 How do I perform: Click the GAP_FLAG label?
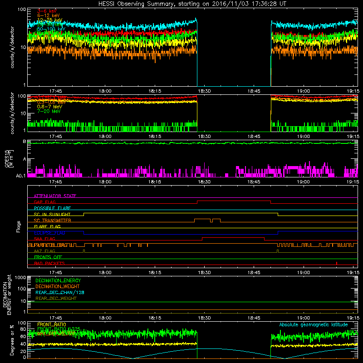pyautogui.click(x=44, y=202)
